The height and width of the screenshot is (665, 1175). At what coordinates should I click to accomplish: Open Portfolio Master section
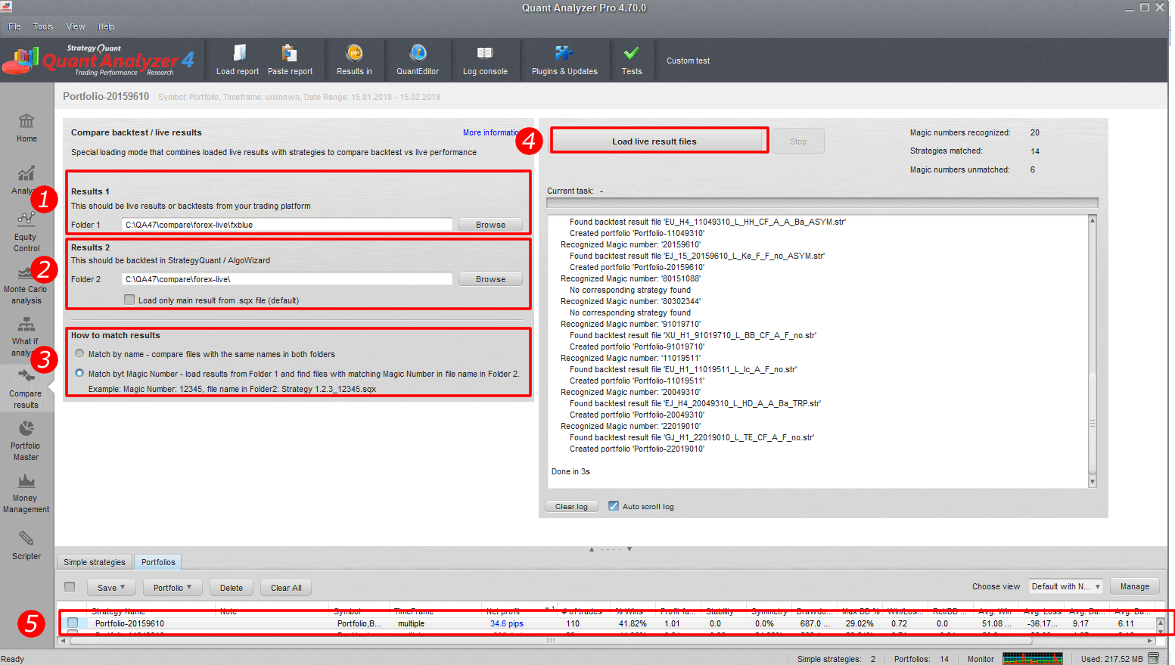[26, 441]
